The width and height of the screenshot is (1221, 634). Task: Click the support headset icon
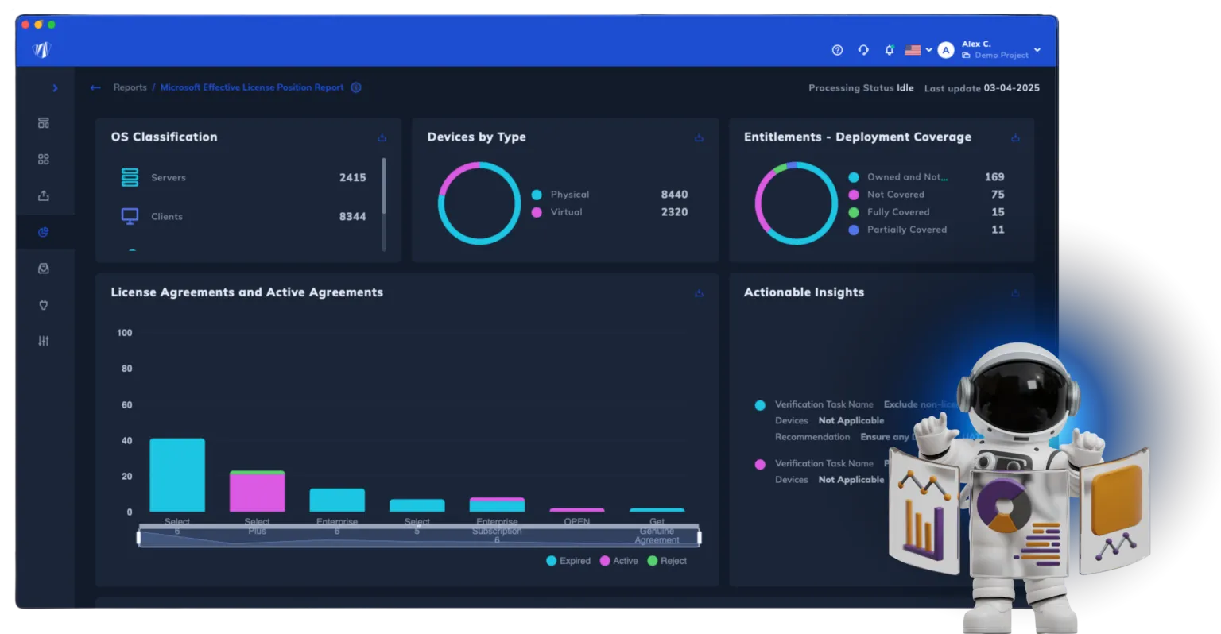863,50
